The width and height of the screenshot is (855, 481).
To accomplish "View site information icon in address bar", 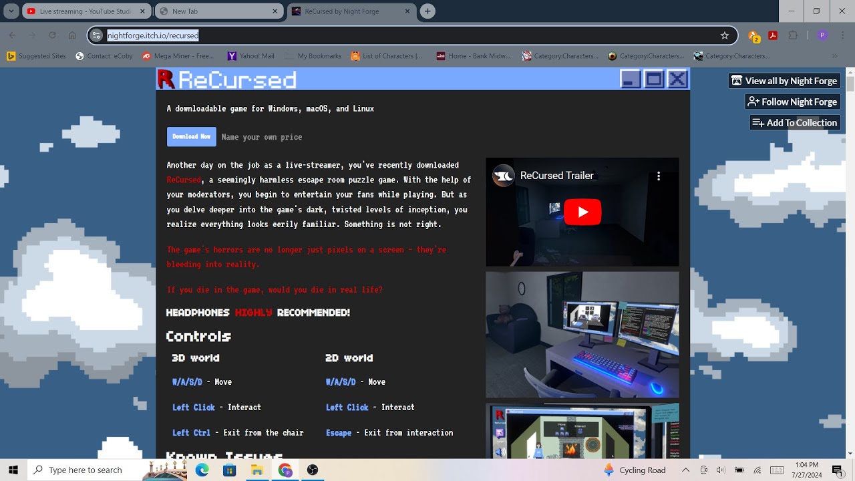I will (97, 35).
